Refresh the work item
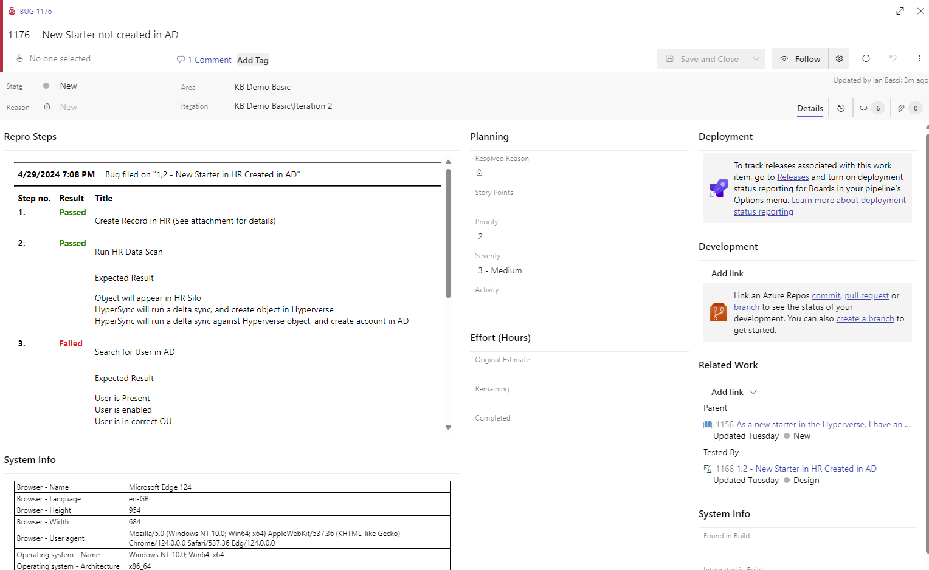 pyautogui.click(x=866, y=58)
